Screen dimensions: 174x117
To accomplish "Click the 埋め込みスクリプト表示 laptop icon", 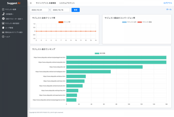I will 3,32.
